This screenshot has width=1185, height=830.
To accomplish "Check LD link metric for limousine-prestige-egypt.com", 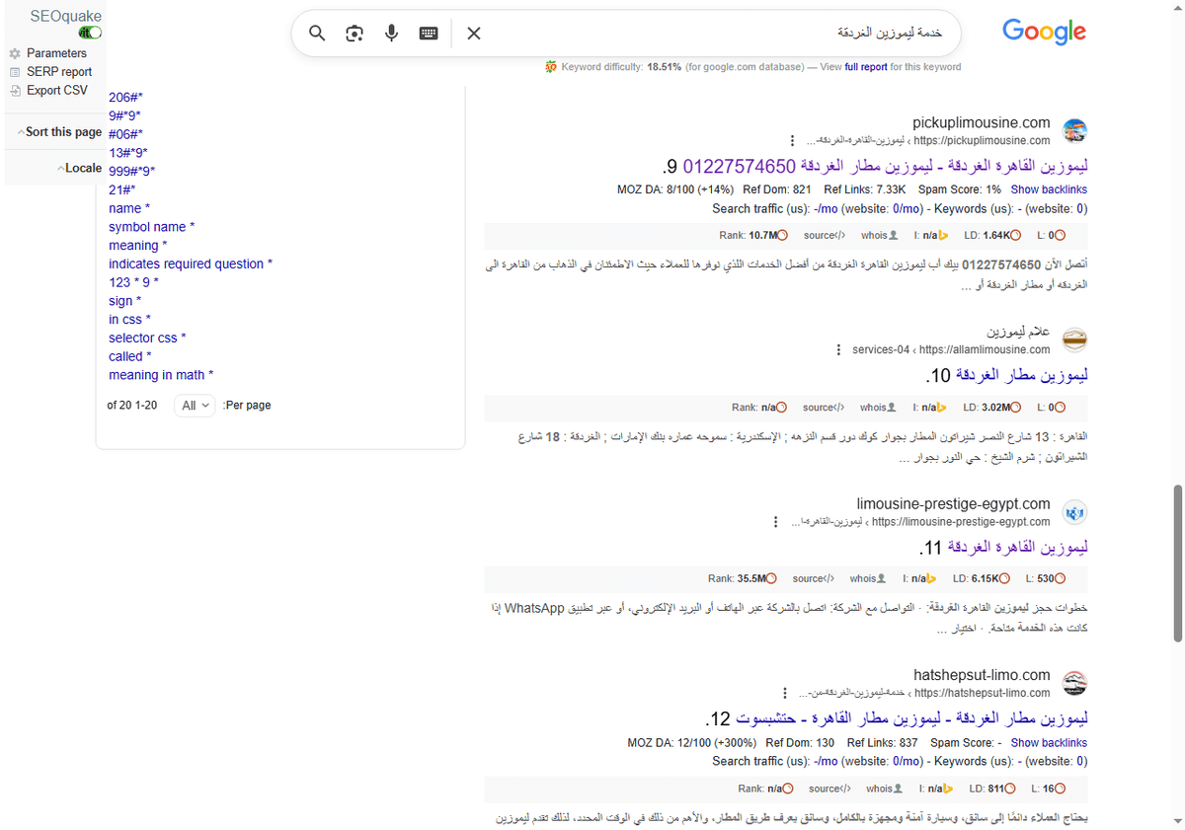I will [981, 578].
